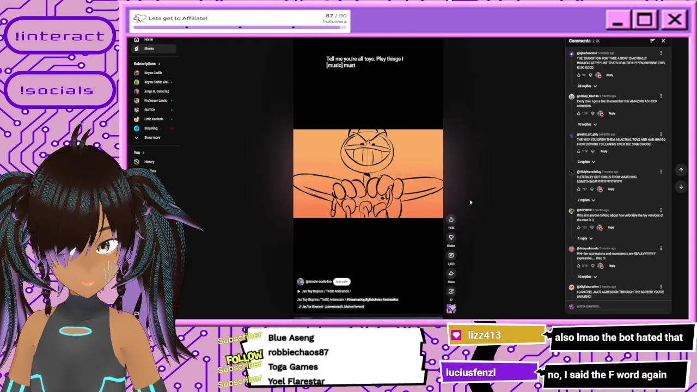The image size is (697, 392).
Task: Share the Short using arrow icon
Action: pos(451,273)
